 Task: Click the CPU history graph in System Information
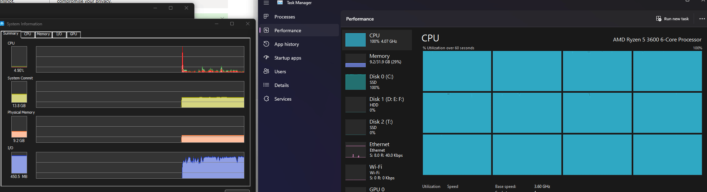pos(140,59)
